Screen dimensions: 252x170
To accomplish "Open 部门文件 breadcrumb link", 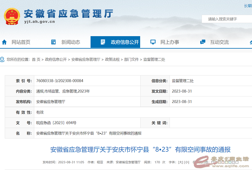I will click(x=131, y=59).
